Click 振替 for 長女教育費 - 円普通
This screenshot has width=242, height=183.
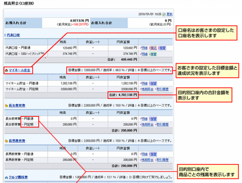coord(154,119)
